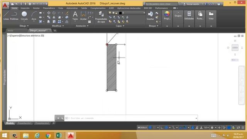Click the Array tool in Modificar panel
The height and width of the screenshot is (139, 247).
(x=59, y=22)
